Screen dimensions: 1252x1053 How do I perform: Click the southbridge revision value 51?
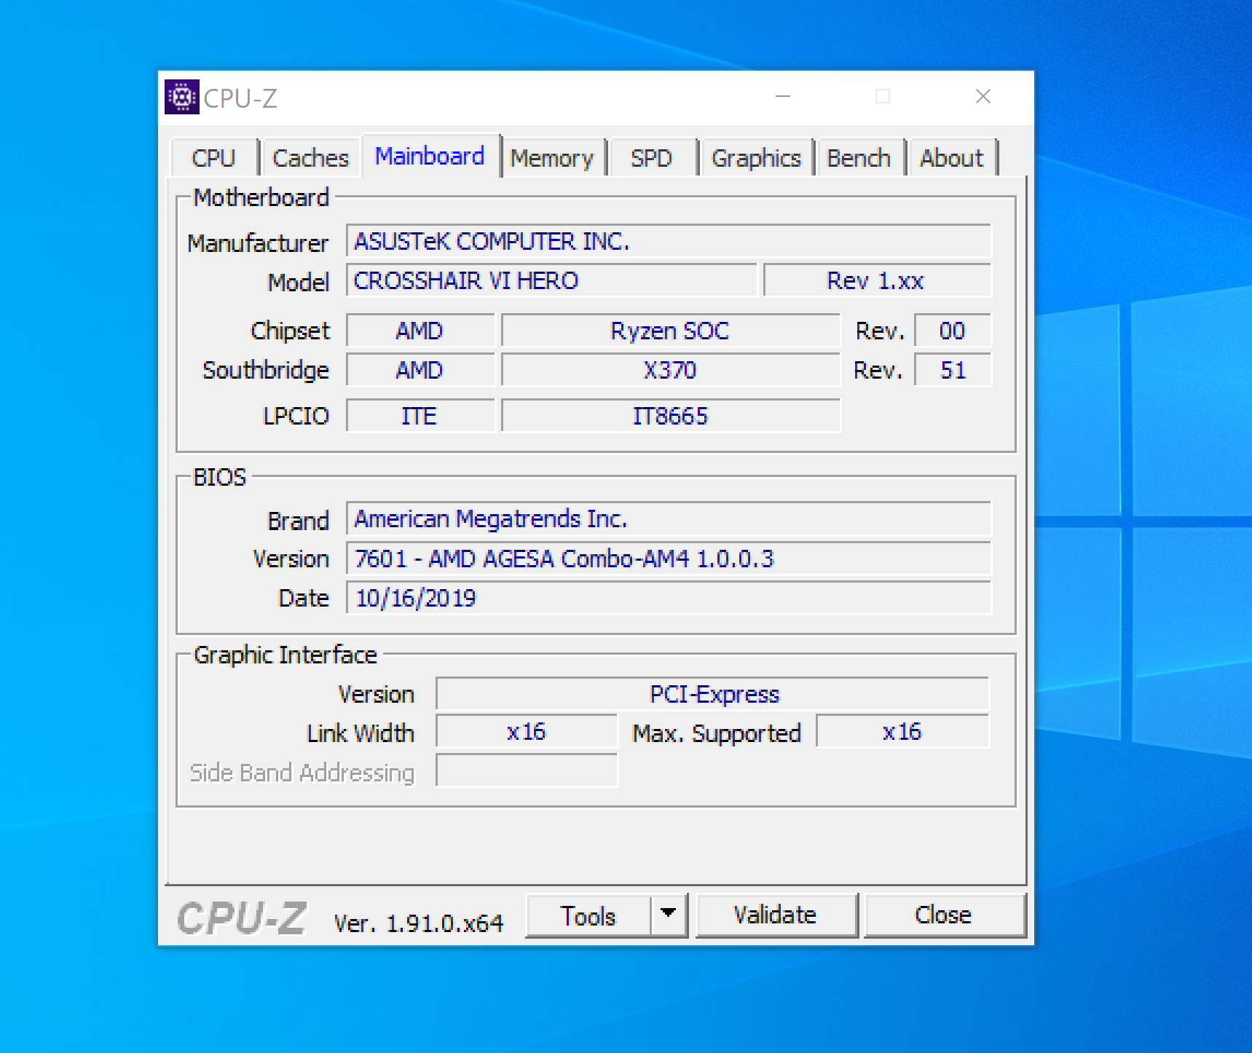point(953,370)
